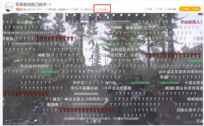This screenshot has width=204, height=126.
Task: Click the 分享 share icon
Action: 156,9
